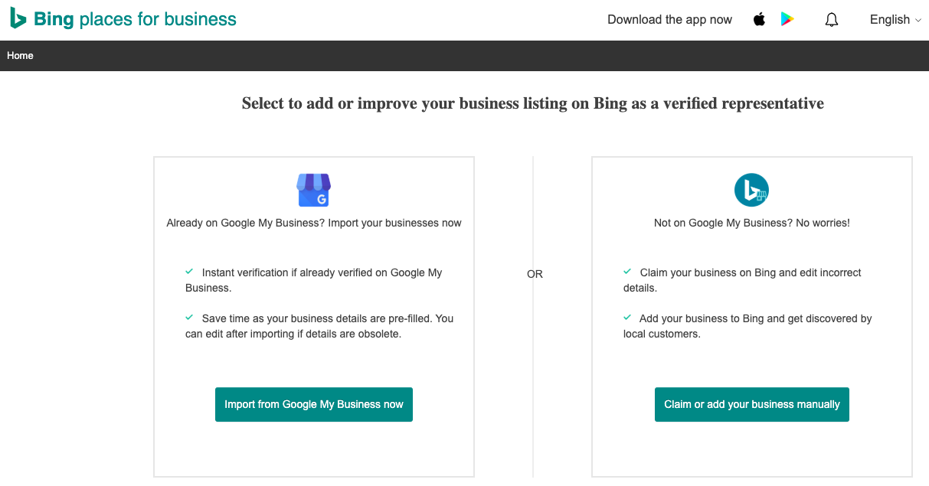Click the chevron next to English
Screen dimensions: 929x486
pyautogui.click(x=917, y=21)
